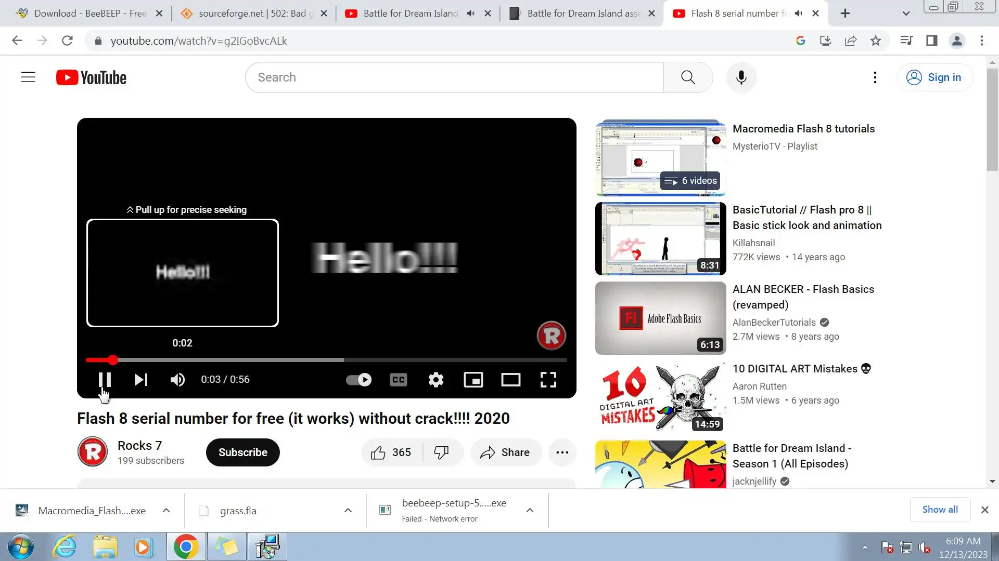Toggle the autoplay switch

point(358,380)
